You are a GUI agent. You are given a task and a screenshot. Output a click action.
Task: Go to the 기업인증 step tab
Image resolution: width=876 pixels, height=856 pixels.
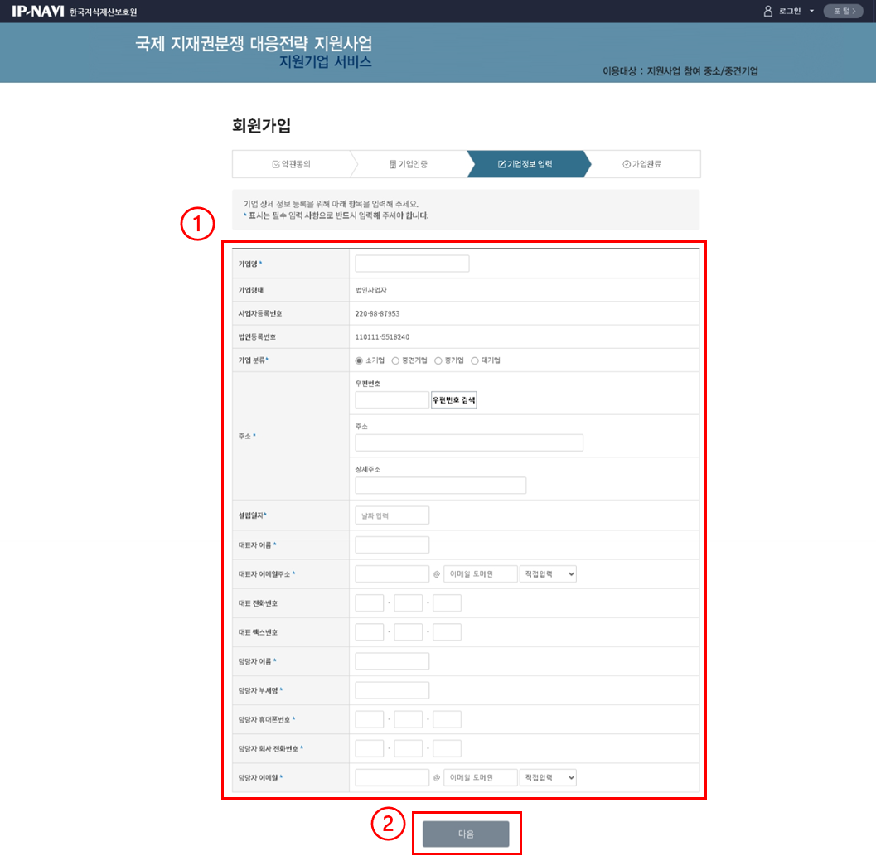(408, 164)
